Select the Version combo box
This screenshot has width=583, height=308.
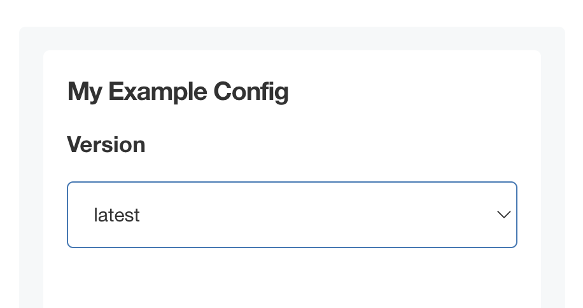(x=291, y=215)
